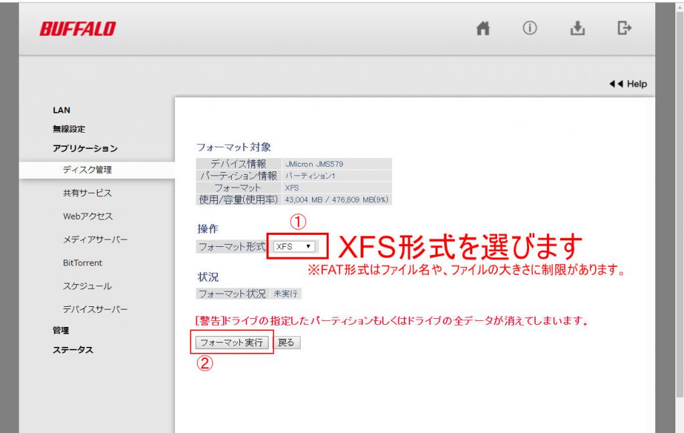Click the Home icon in header
This screenshot has height=433, width=684.
click(x=483, y=29)
